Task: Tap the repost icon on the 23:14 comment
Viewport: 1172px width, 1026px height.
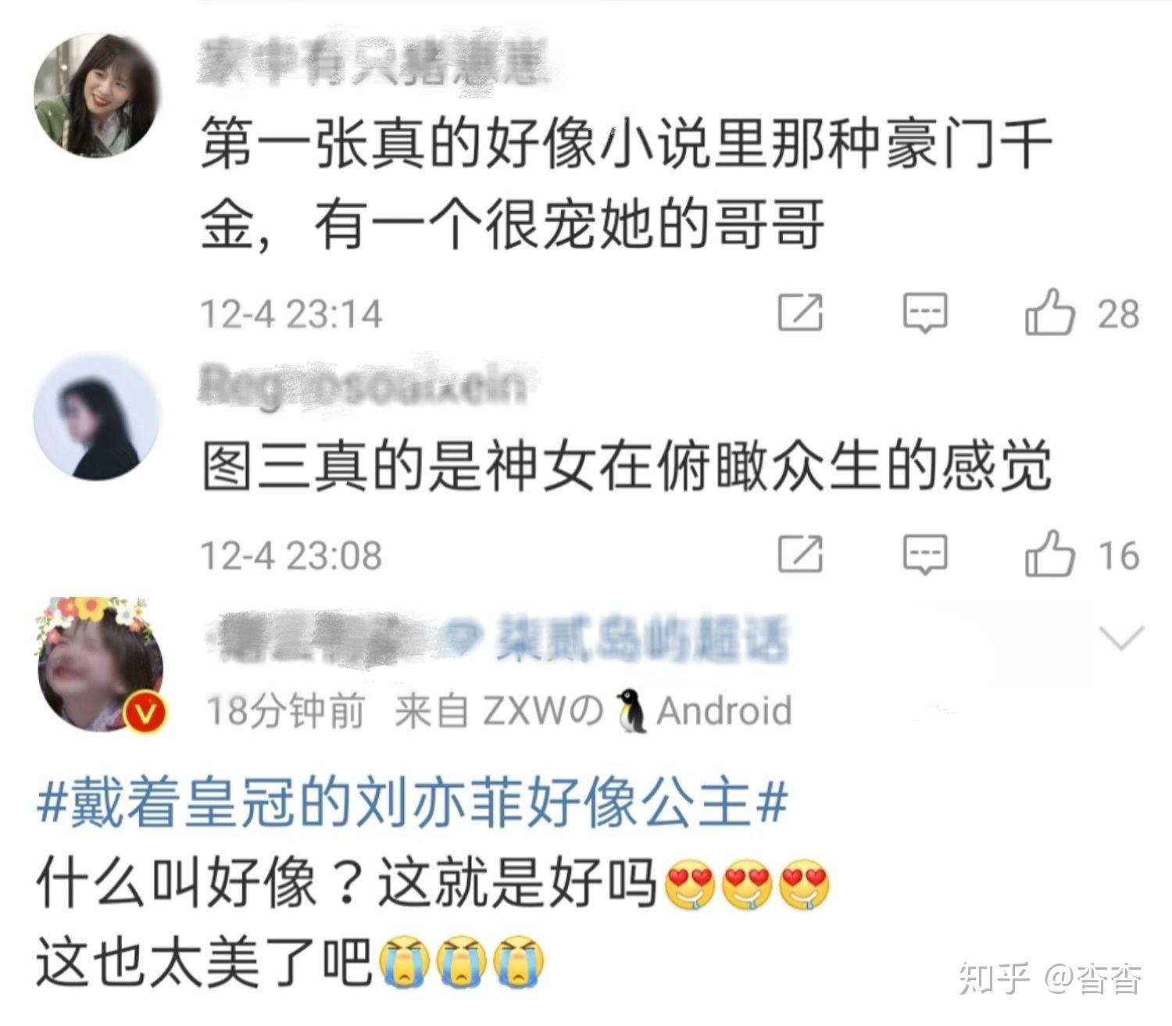Action: 801,313
